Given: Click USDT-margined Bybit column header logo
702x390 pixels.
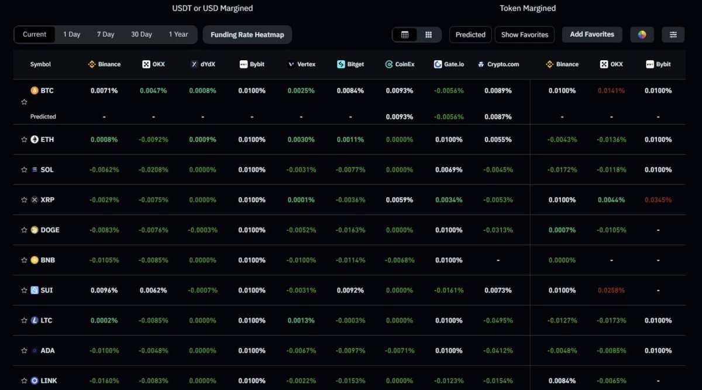Looking at the screenshot, I should tap(243, 64).
